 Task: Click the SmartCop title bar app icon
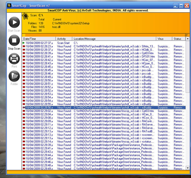click(9, 5)
